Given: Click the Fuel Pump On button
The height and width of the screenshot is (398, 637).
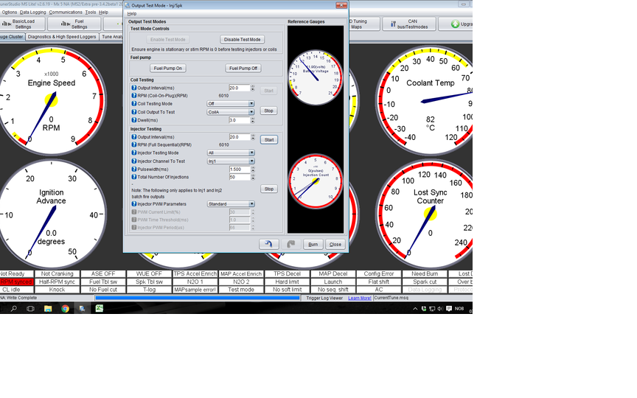Looking at the screenshot, I should point(168,69).
